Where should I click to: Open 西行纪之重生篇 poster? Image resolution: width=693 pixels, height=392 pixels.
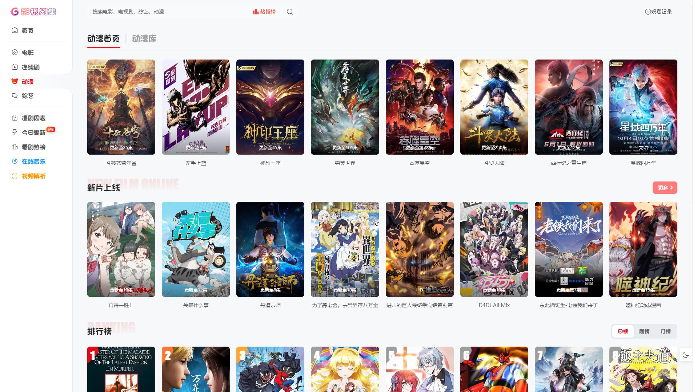point(569,107)
